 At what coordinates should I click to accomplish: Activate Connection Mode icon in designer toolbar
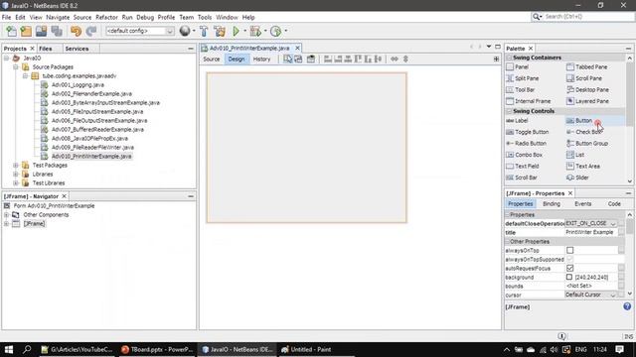(298, 59)
